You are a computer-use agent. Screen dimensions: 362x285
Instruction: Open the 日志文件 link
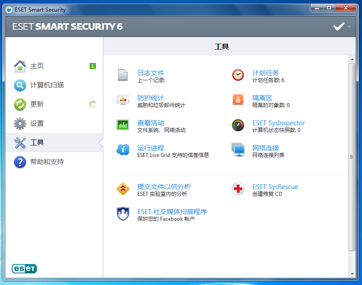click(151, 73)
